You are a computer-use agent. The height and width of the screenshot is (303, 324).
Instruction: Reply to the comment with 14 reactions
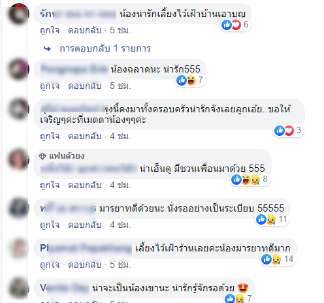coord(85,264)
